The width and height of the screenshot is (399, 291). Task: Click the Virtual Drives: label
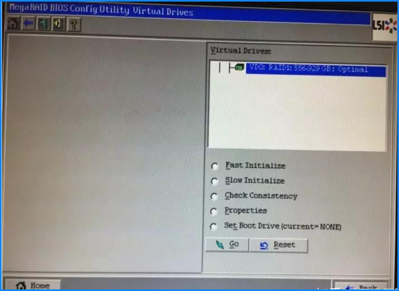coord(241,51)
